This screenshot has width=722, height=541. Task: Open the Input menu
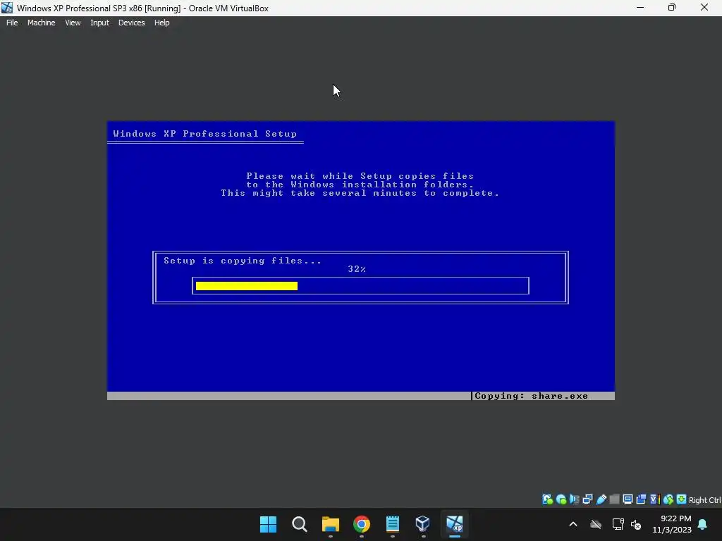[99, 23]
